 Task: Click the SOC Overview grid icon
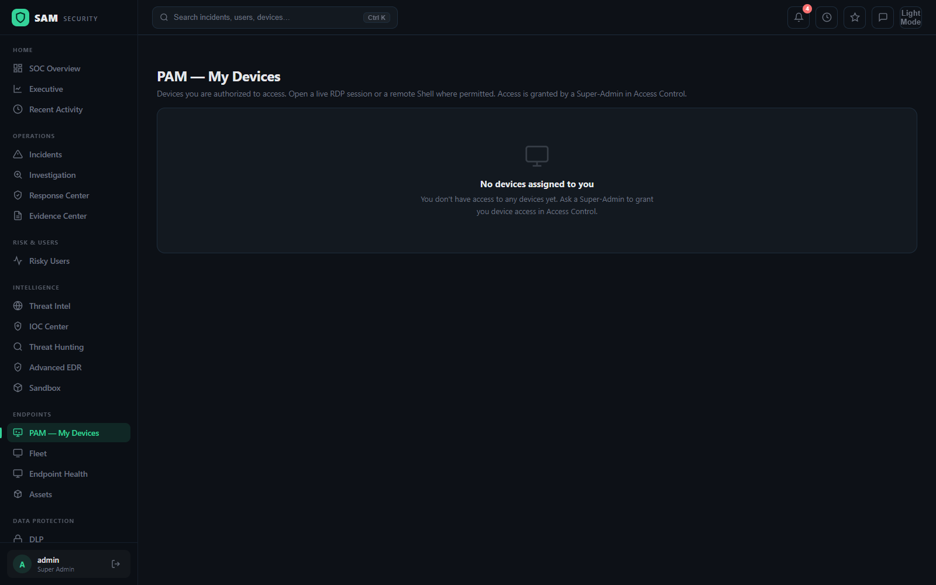point(18,68)
